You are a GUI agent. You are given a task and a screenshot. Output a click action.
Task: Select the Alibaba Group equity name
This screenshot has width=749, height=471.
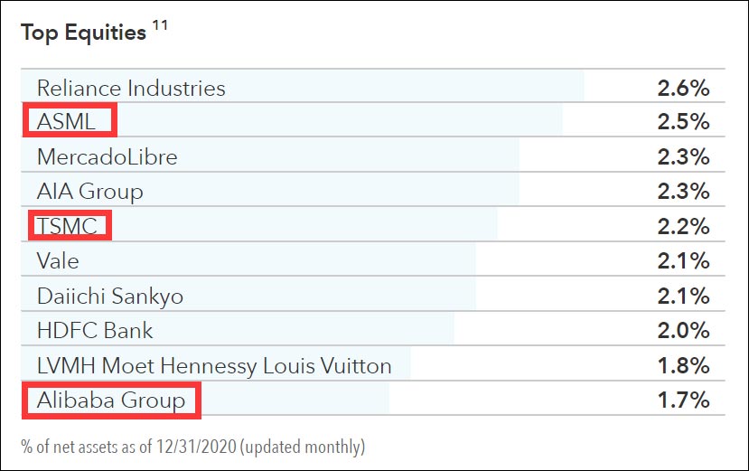pos(111,400)
